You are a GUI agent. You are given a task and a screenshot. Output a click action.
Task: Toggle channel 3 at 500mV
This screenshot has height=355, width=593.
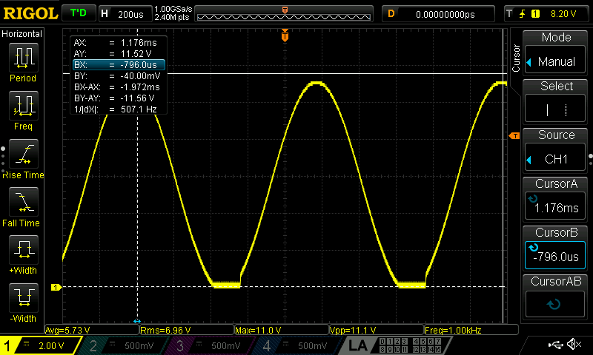(x=214, y=345)
